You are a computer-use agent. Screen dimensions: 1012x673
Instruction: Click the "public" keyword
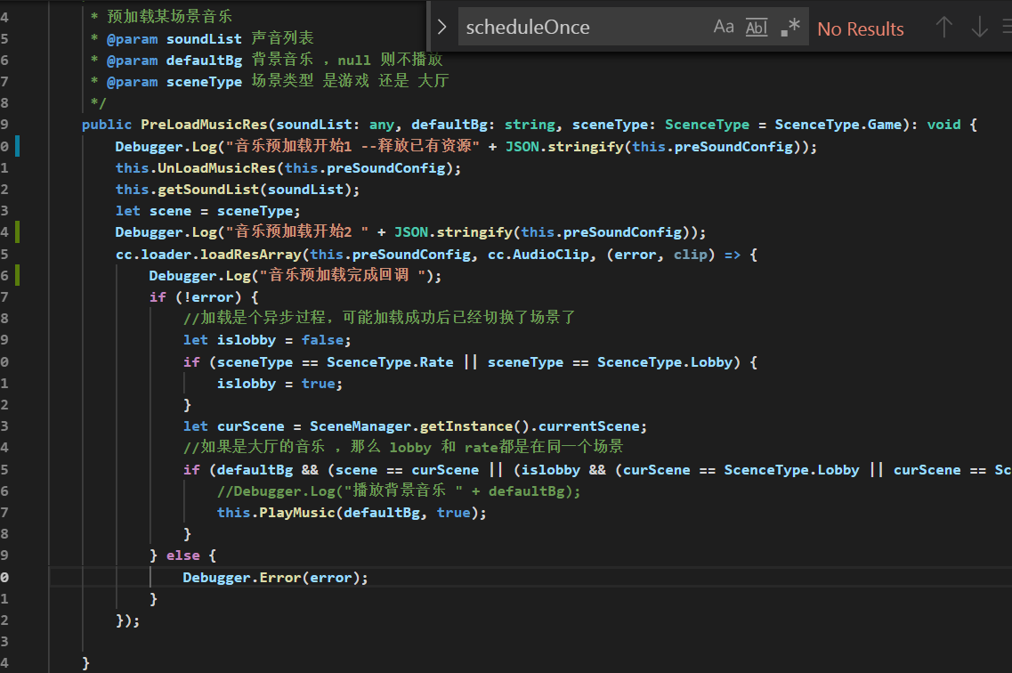pyautogui.click(x=107, y=125)
